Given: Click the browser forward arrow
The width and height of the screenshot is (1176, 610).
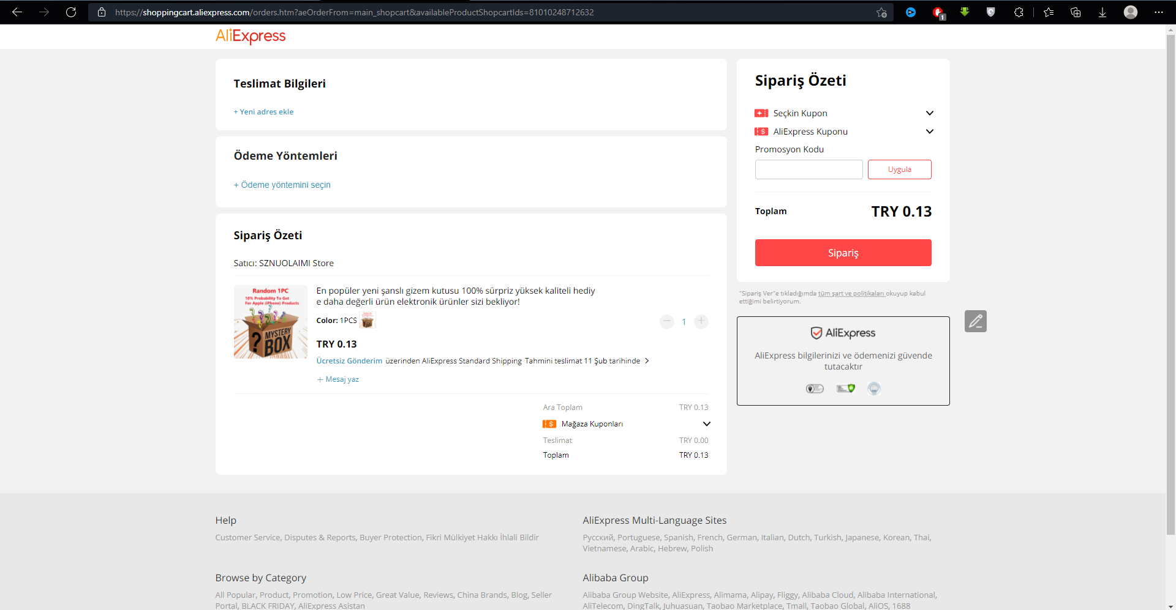Looking at the screenshot, I should [44, 12].
